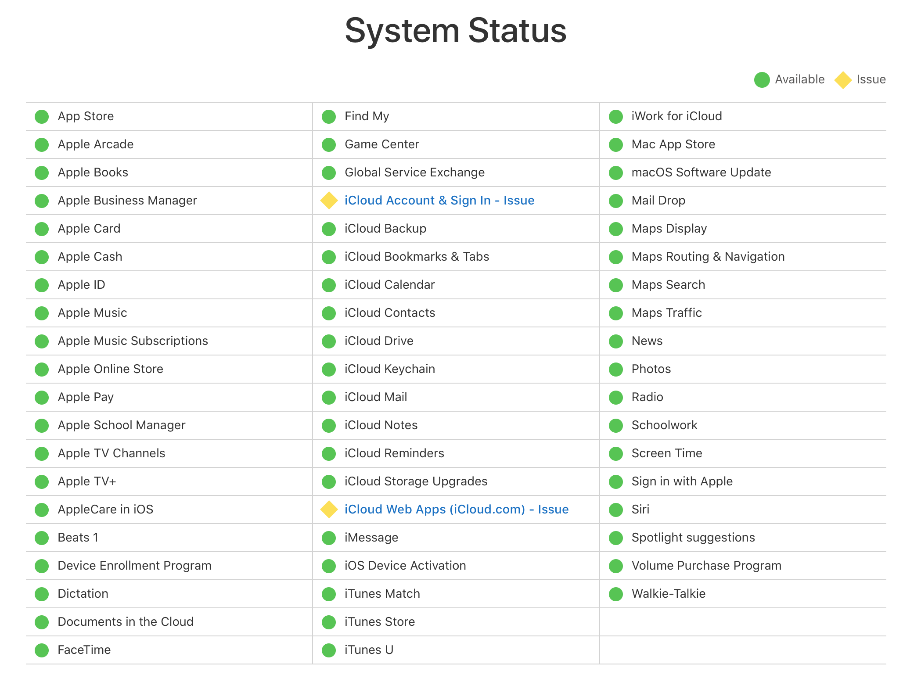
Task: Click the green dot beside Walkie-Talkie
Action: (x=616, y=594)
